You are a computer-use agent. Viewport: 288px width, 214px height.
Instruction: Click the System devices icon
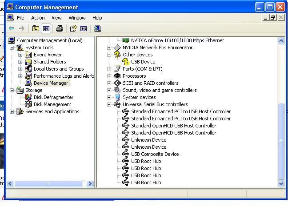coord(117,97)
